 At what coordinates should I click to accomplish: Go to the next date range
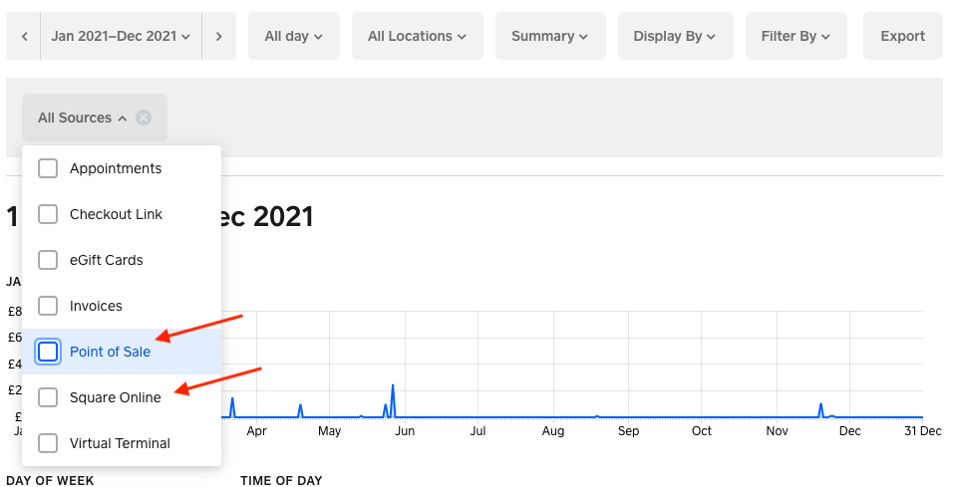[218, 36]
